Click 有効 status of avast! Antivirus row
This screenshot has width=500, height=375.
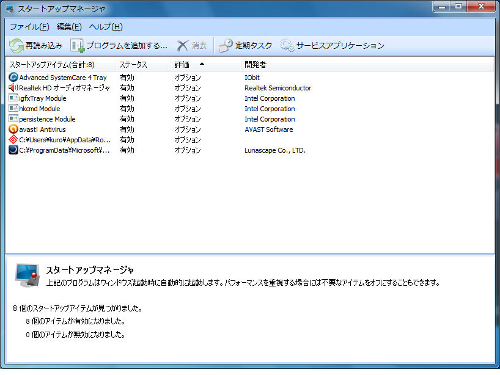click(127, 129)
